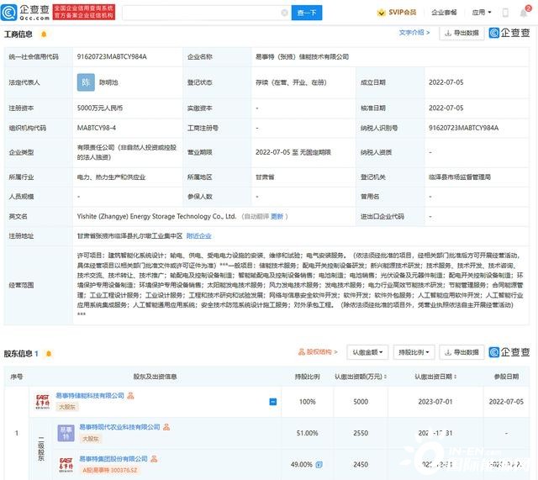Click the equity chart icon beside 易事特储能科技有限公司
The height and width of the screenshot is (480, 538).
tap(130, 396)
